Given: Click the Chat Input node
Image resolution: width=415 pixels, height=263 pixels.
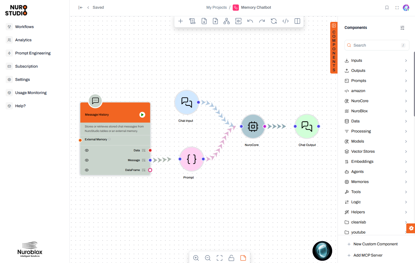Looking at the screenshot, I should coord(187,102).
